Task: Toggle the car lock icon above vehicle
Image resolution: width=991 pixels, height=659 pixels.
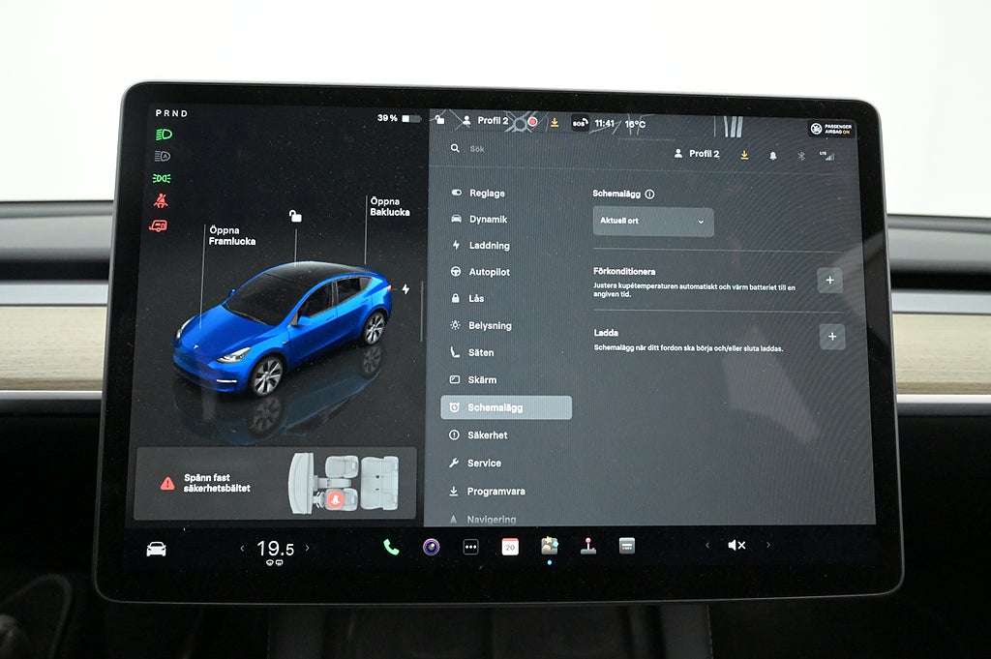Action: [295, 216]
